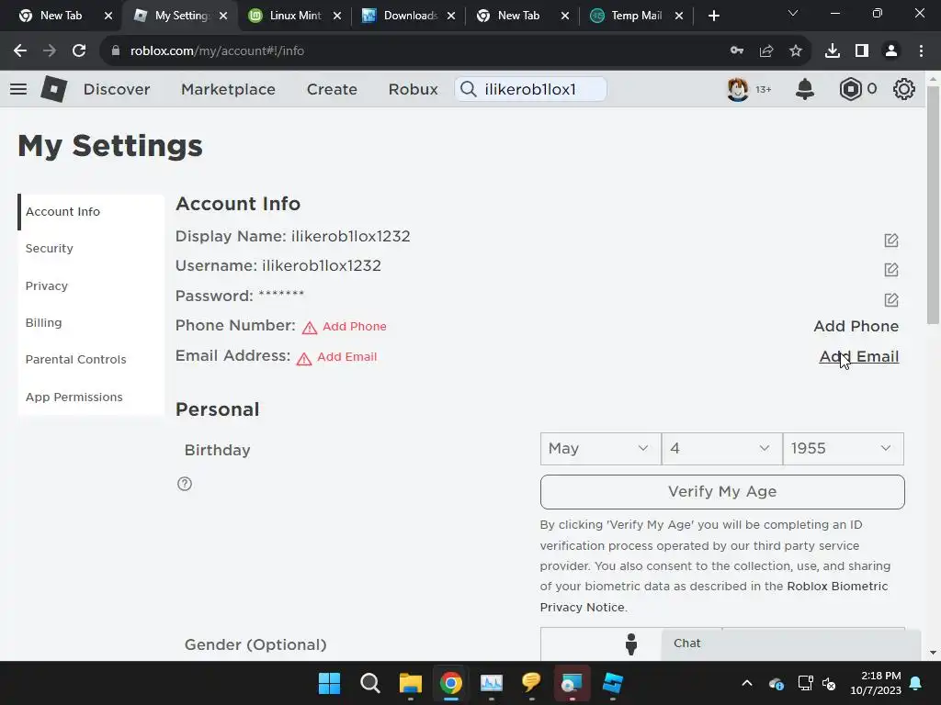Image resolution: width=941 pixels, height=705 pixels.
Task: Open the App Permissions settings section
Action: [91, 397]
